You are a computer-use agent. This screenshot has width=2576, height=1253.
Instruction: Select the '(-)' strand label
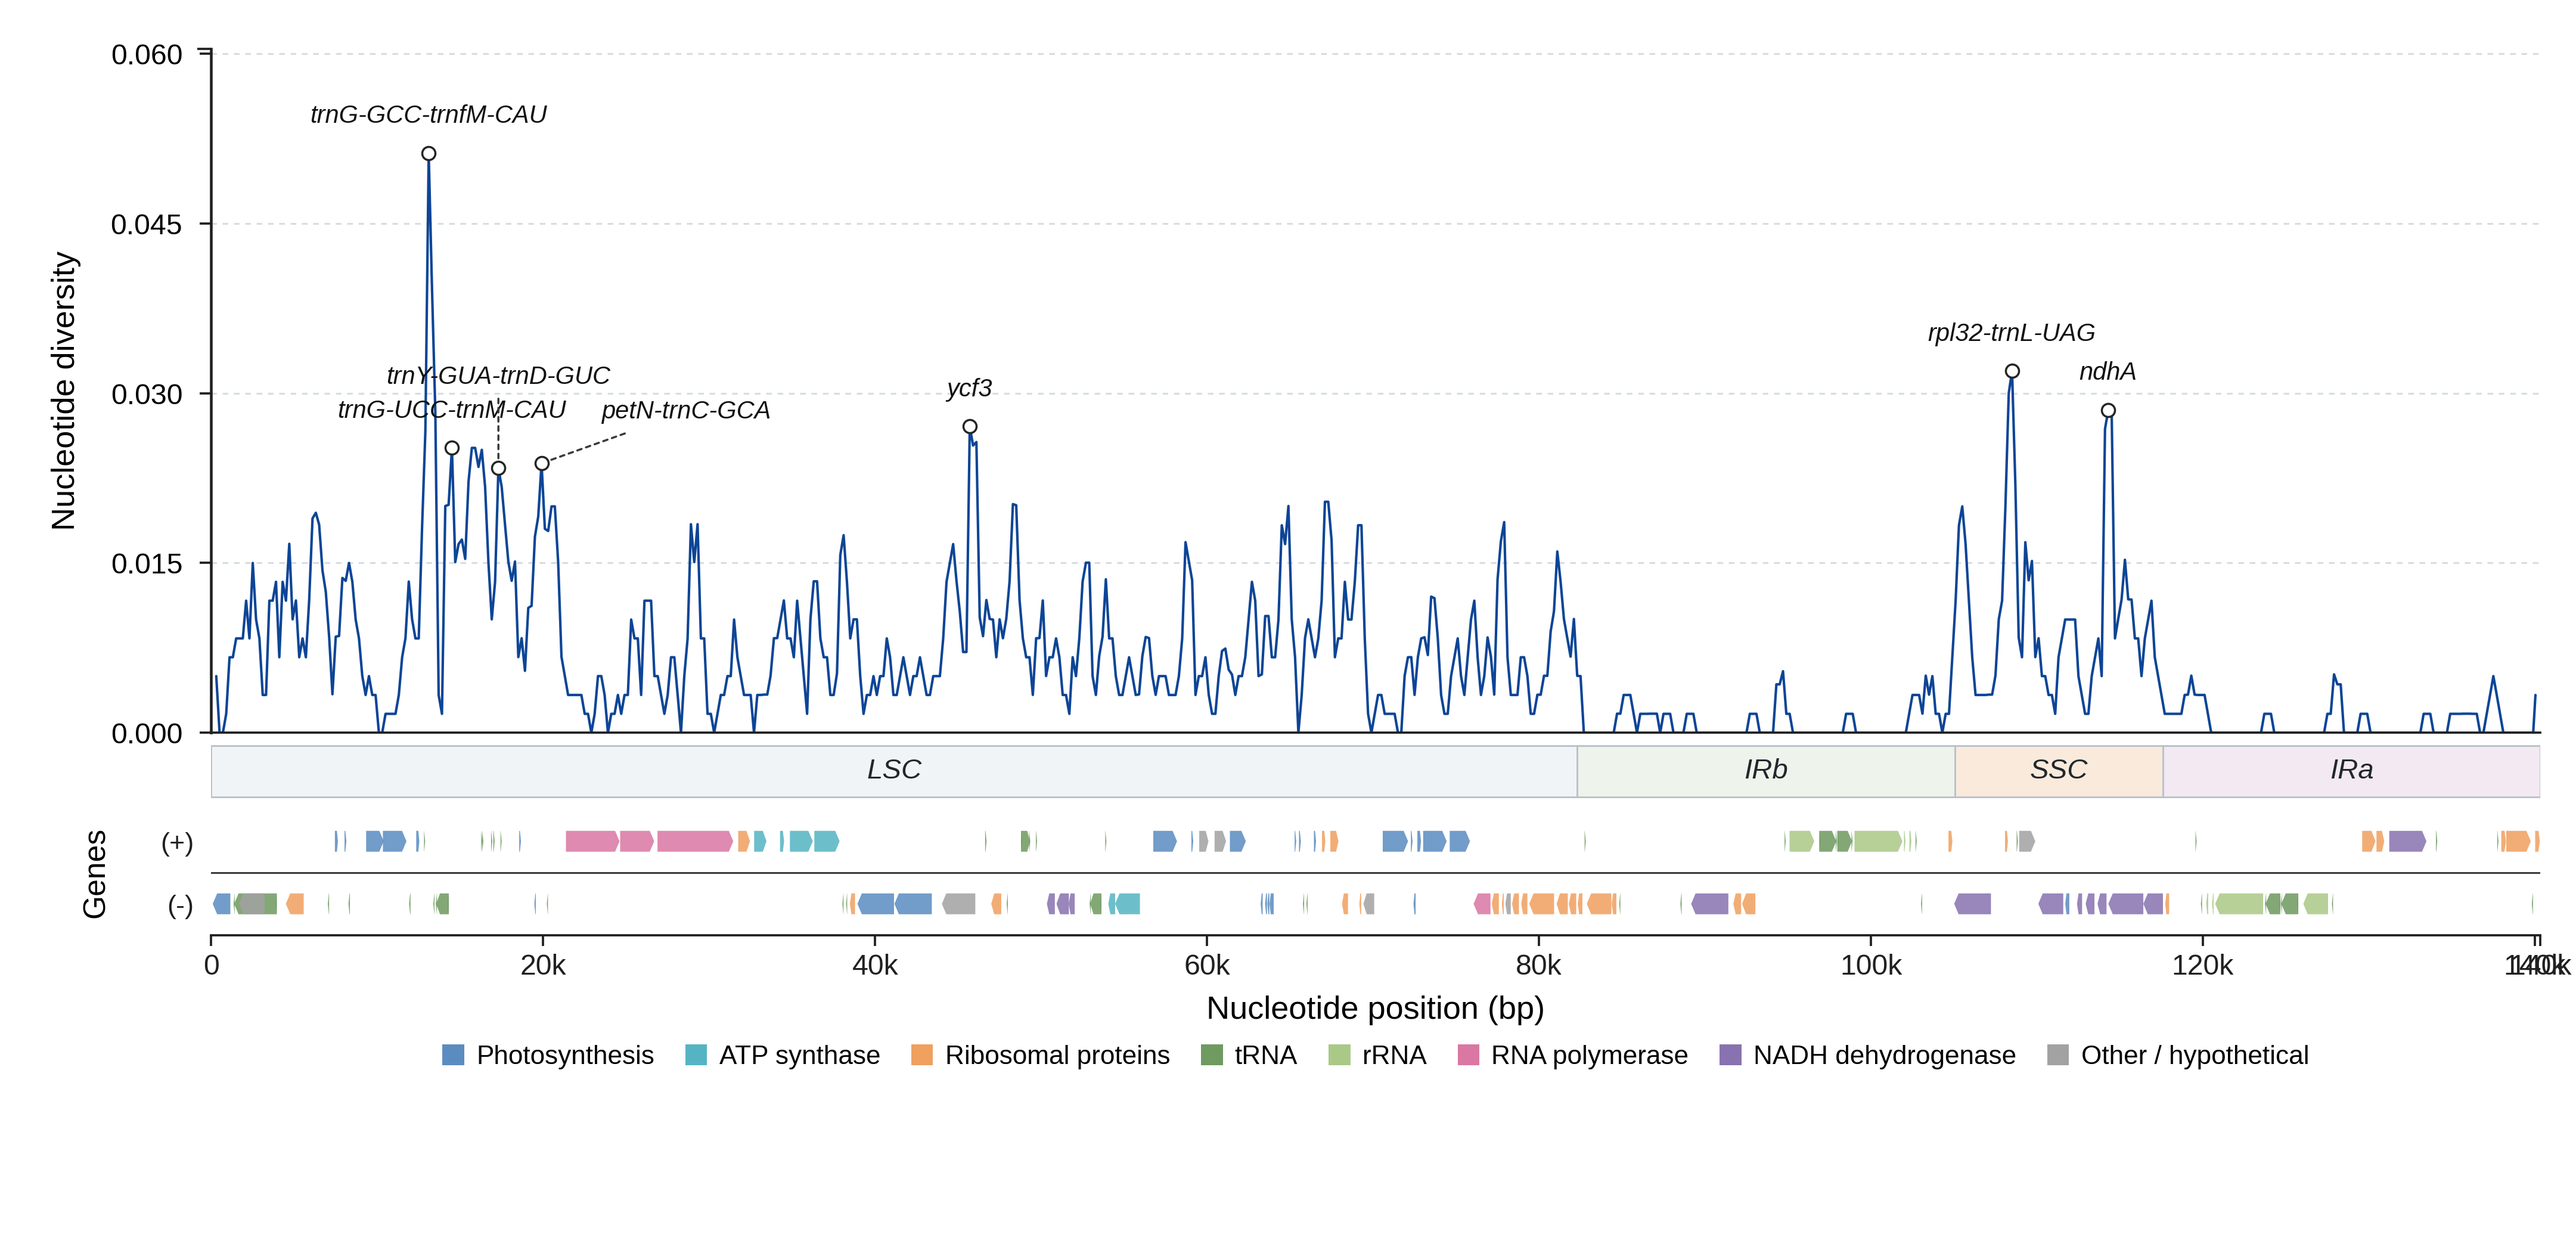point(180,906)
